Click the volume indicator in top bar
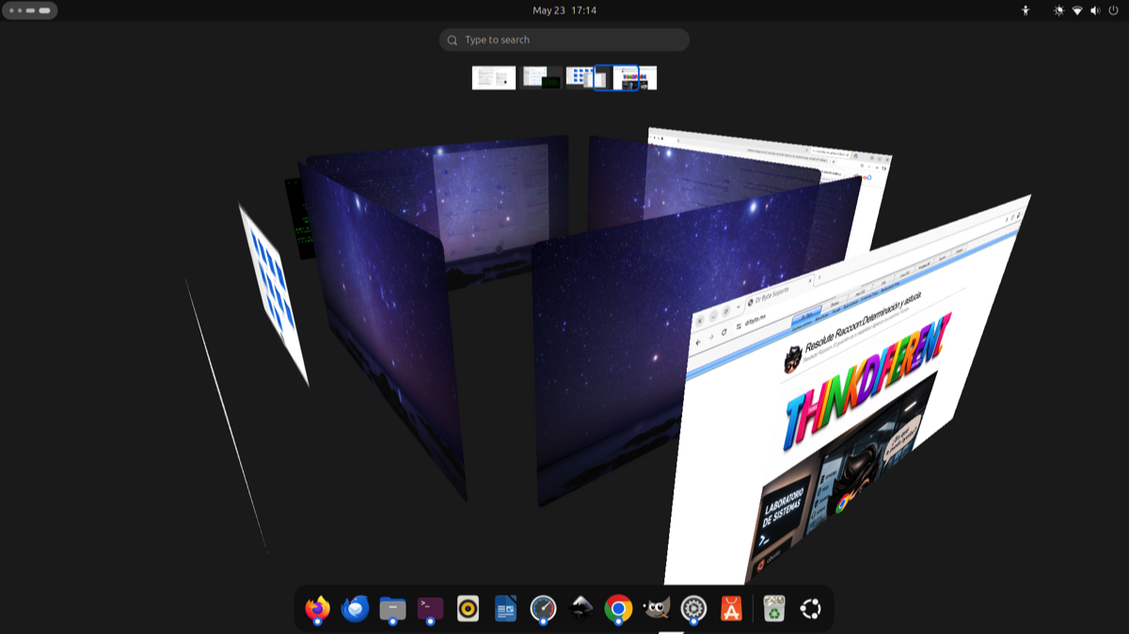This screenshot has height=634, width=1129. 1095,10
